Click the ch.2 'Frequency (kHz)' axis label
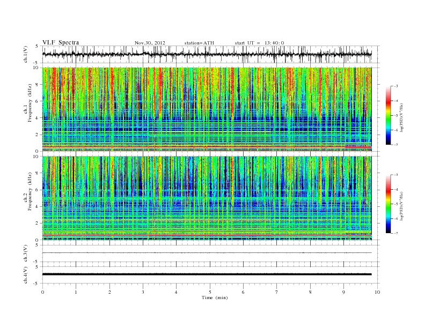 click(x=30, y=191)
